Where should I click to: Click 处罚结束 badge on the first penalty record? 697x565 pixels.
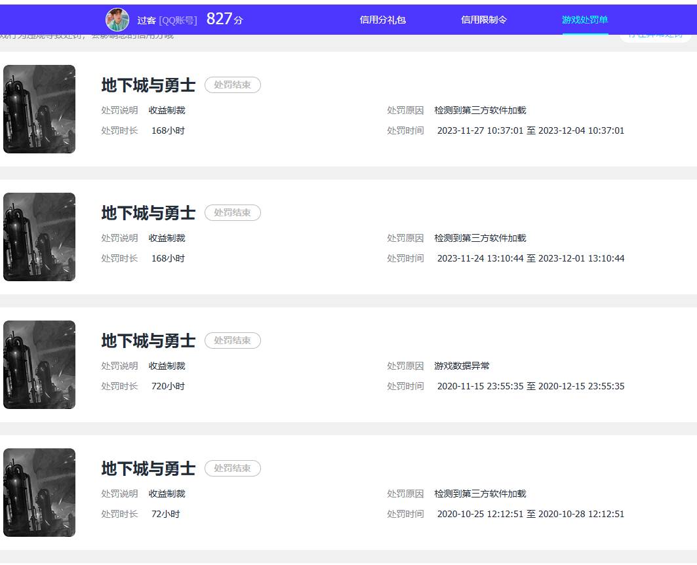pos(233,85)
